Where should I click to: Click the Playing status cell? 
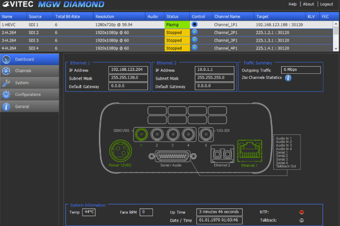click(x=177, y=25)
